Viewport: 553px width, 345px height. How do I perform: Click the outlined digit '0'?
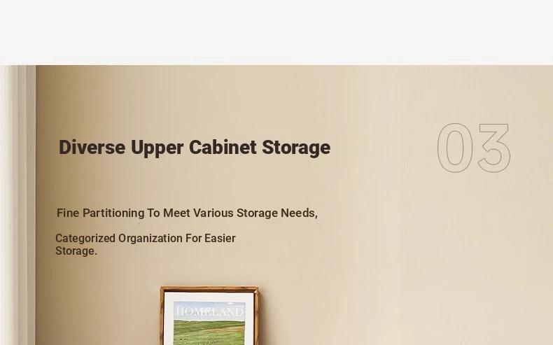pyautogui.click(x=455, y=148)
